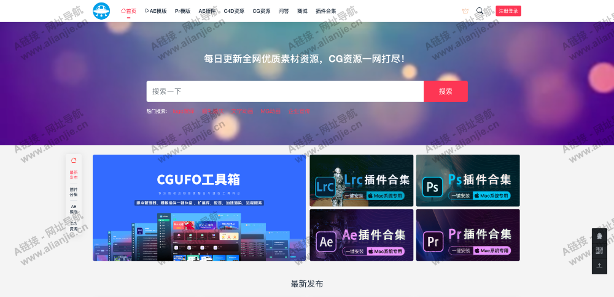Open the AE插件 navigation item
Viewport: 614px width, 297px height.
tap(207, 11)
